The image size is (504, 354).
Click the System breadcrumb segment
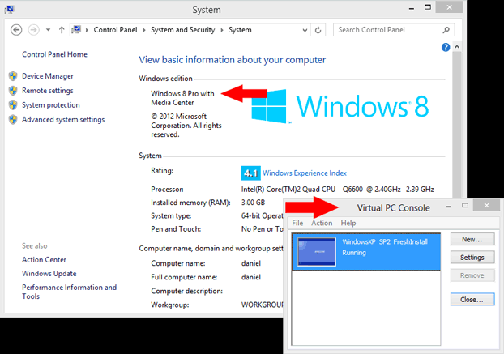click(x=240, y=30)
